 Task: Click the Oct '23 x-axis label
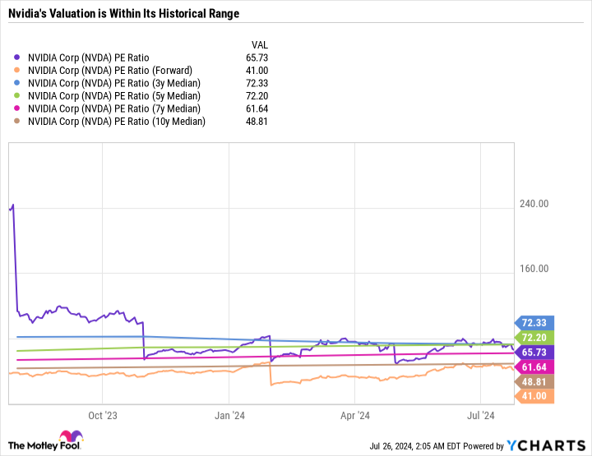(x=103, y=416)
